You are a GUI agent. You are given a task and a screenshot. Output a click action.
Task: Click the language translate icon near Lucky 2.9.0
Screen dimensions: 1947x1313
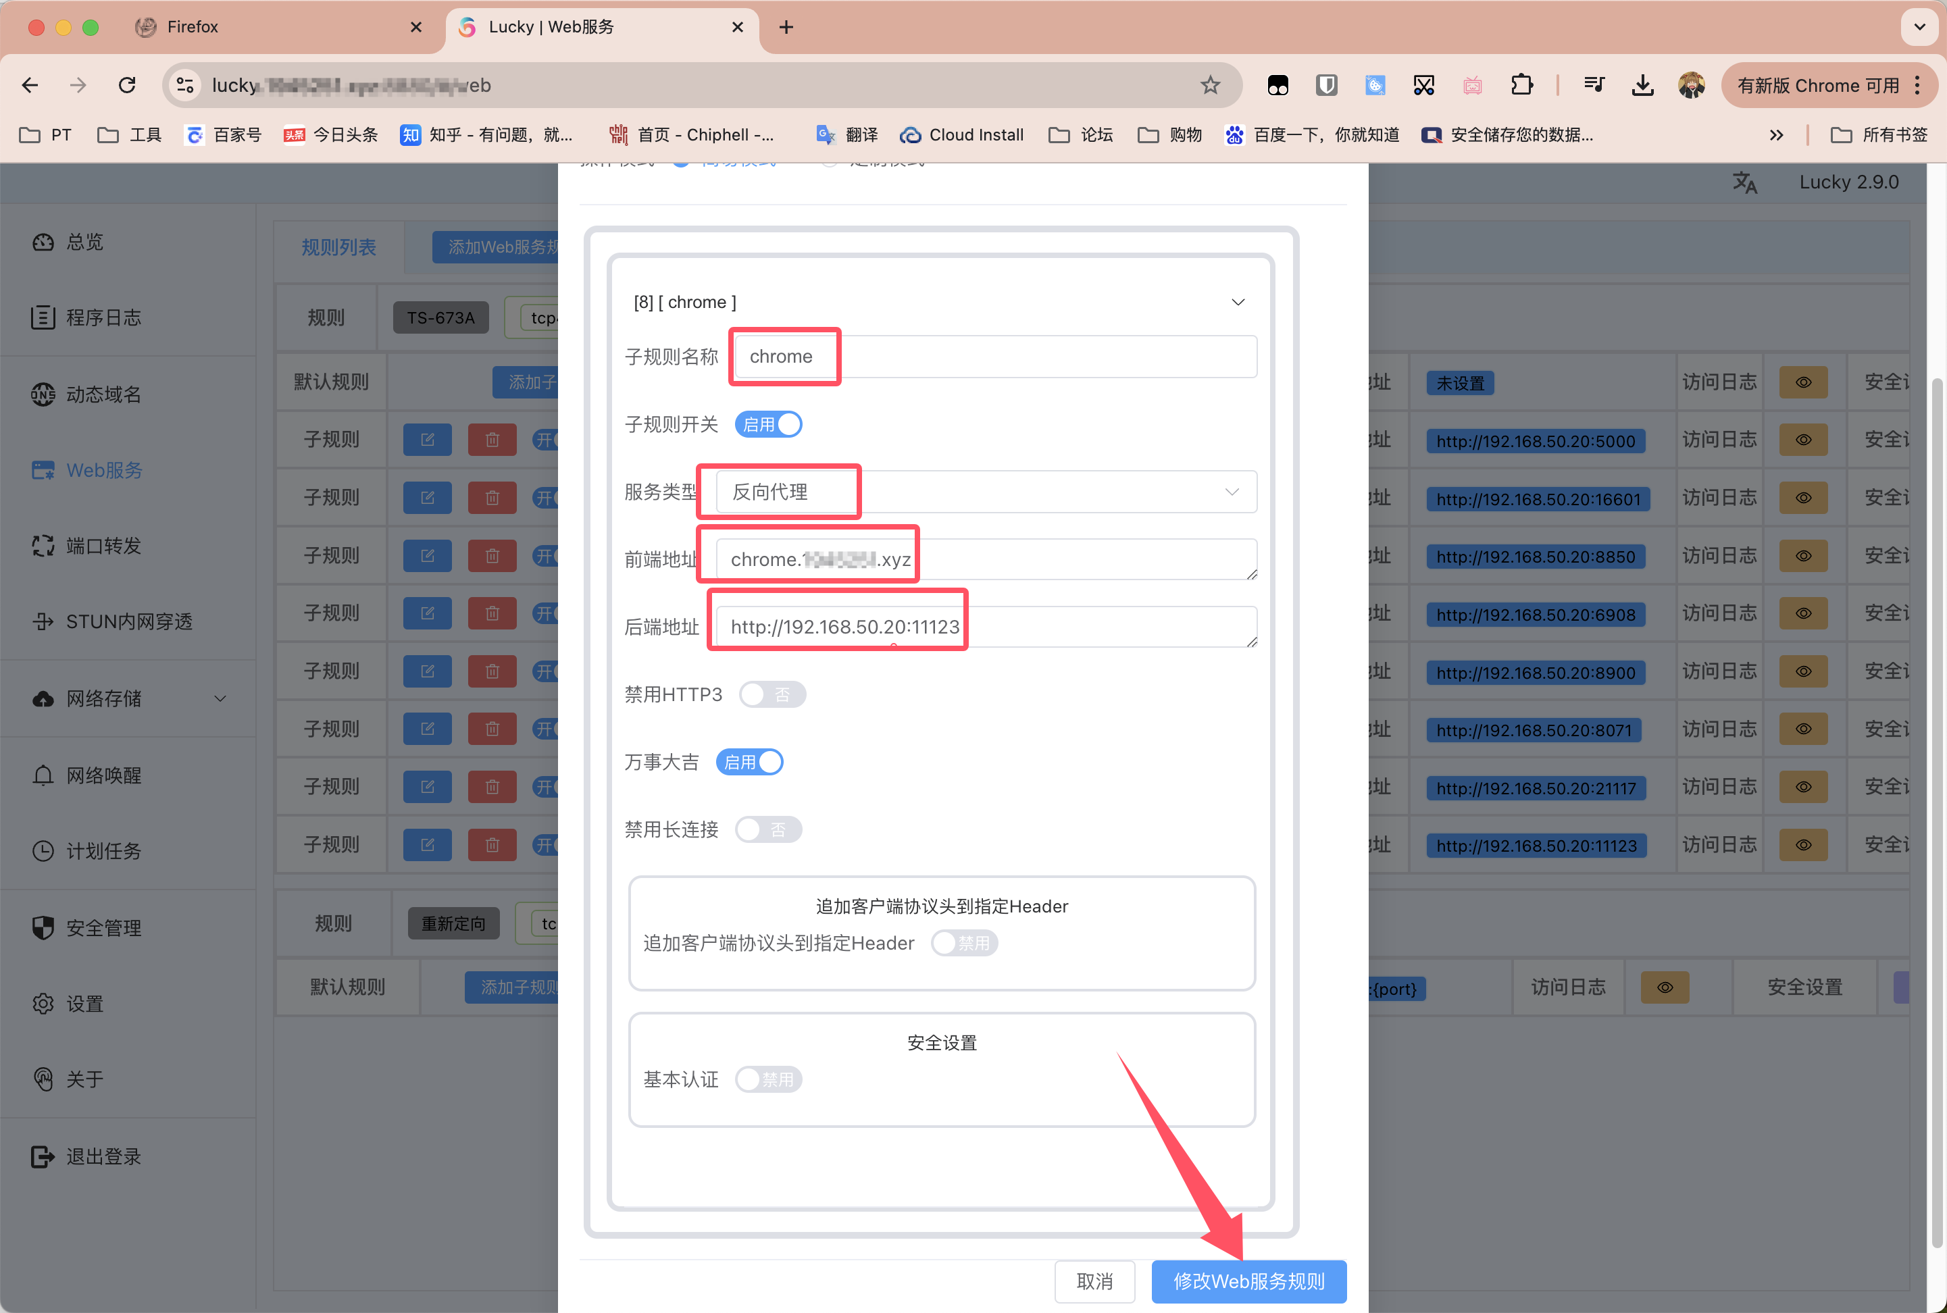click(1744, 182)
